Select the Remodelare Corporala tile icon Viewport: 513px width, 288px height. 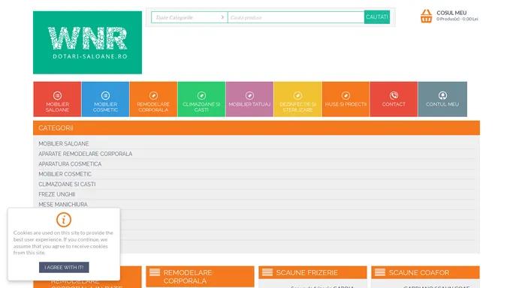153,95
